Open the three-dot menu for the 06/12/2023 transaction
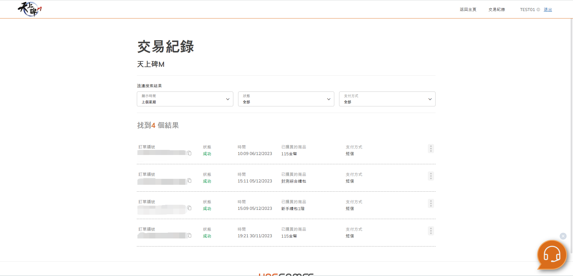This screenshot has height=276, width=573. 430,148
